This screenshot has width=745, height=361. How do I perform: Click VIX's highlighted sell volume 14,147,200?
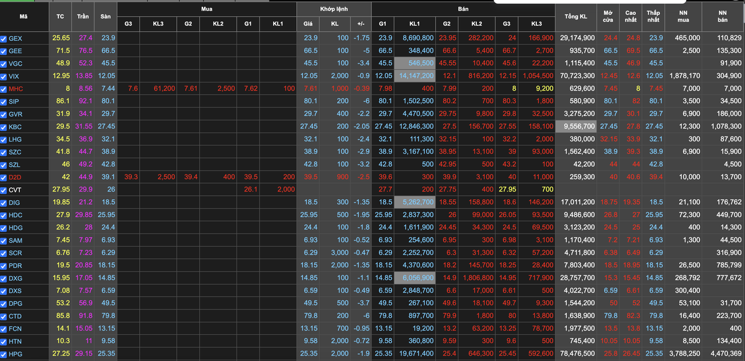pyautogui.click(x=415, y=76)
